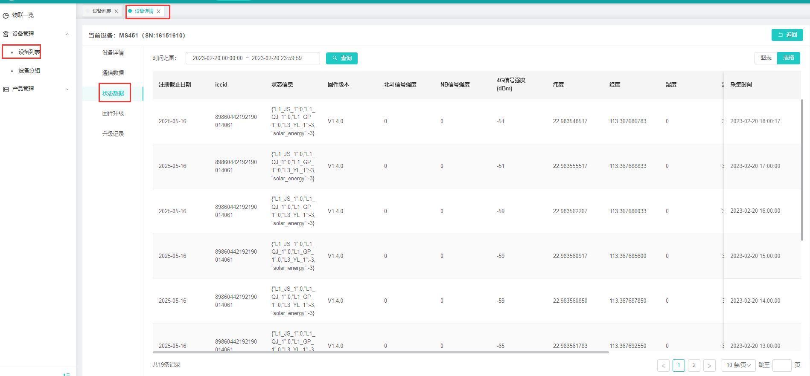Expand the 产品管理 menu chevron
The height and width of the screenshot is (376, 810).
[67, 89]
